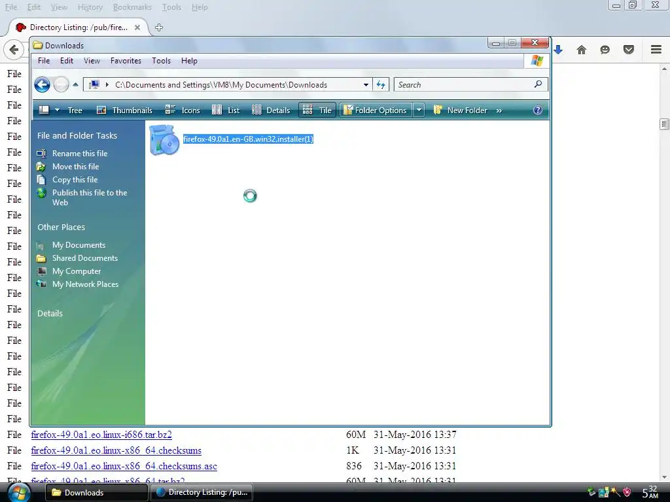Open the Help menu in the Downloads window

pyautogui.click(x=189, y=61)
